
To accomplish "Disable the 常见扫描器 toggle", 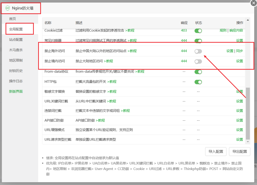I will click(x=198, y=41).
